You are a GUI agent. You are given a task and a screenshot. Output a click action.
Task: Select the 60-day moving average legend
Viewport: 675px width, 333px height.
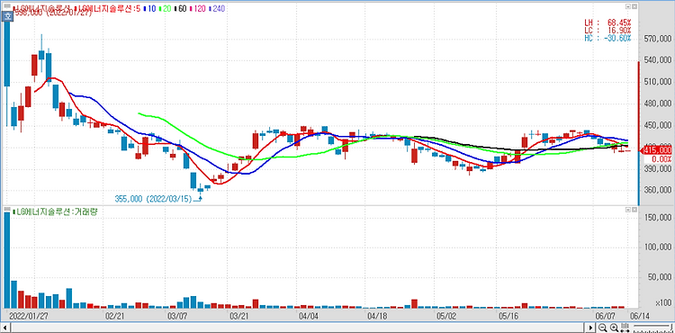coord(180,9)
